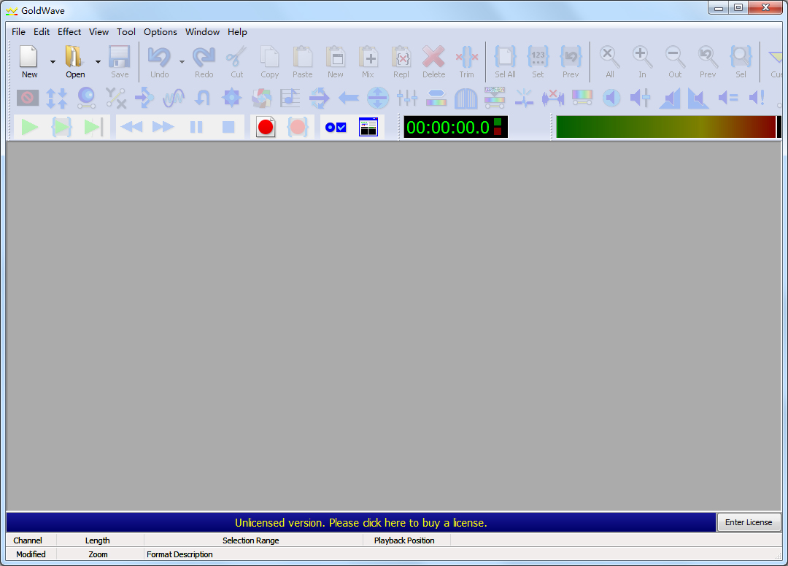The height and width of the screenshot is (566, 788).
Task: Click the speaker with equals sign icon
Action: (x=727, y=98)
